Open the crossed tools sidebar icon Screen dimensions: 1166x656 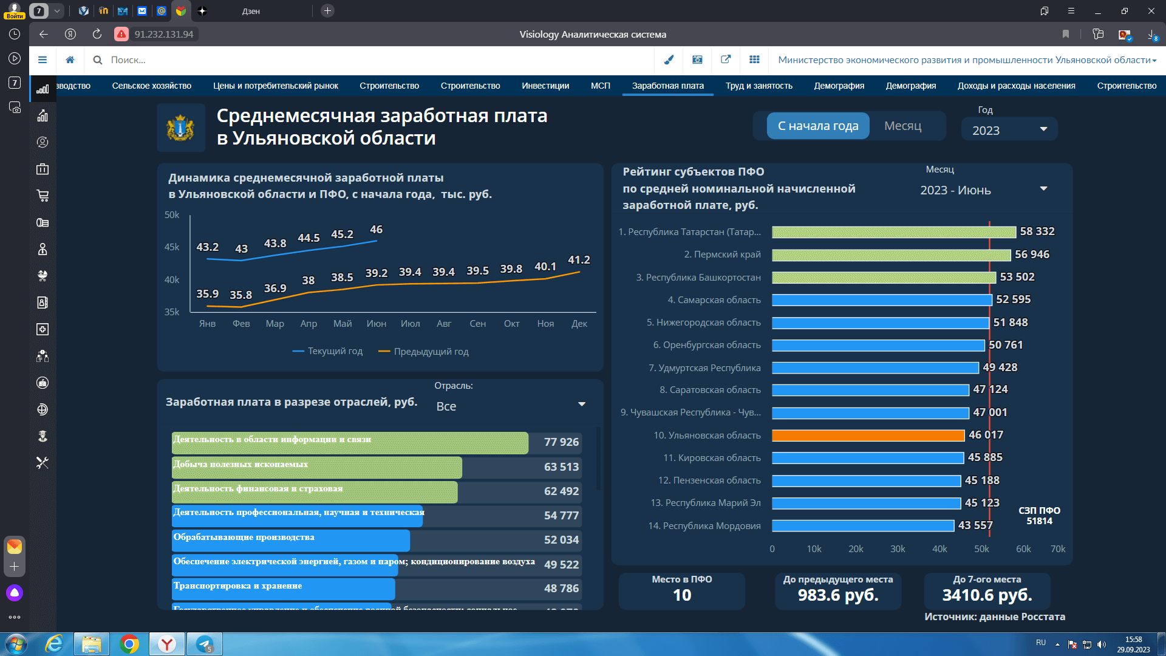43,463
